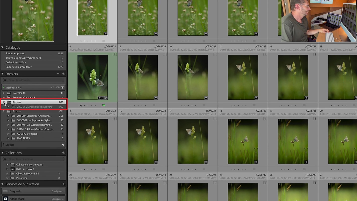Click the gray color label under photo _OZ96726
Screen dimensions: 357x201
[154, 105]
